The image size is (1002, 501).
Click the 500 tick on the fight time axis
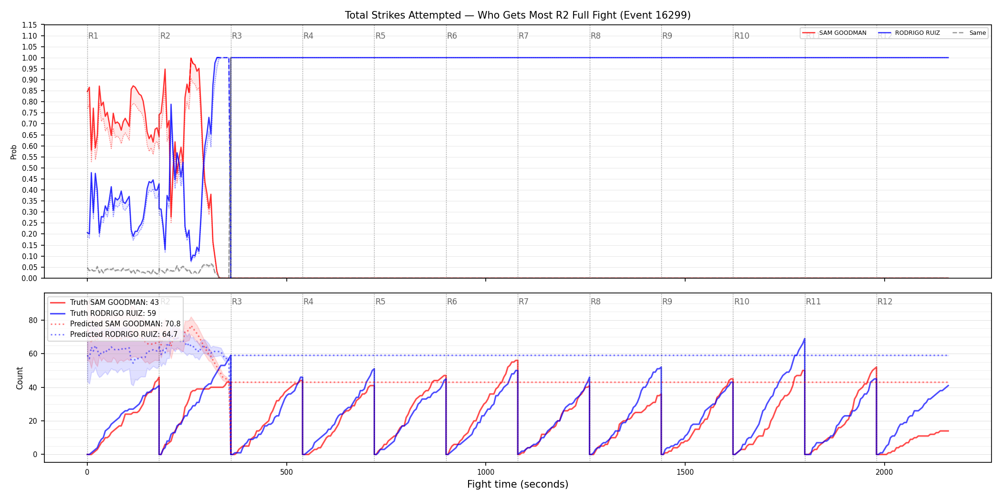coord(286,472)
